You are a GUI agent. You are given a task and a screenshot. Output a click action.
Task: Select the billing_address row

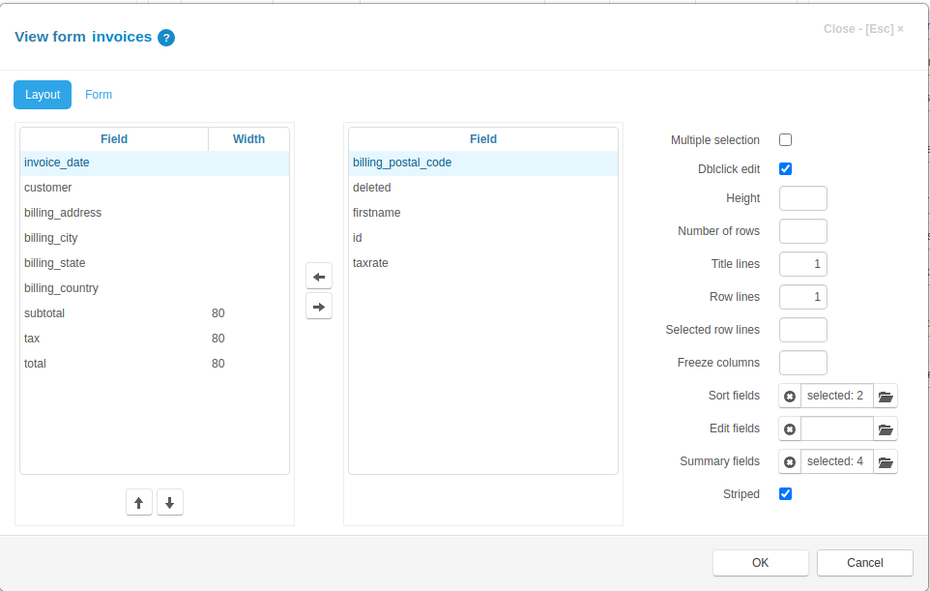[x=155, y=213]
